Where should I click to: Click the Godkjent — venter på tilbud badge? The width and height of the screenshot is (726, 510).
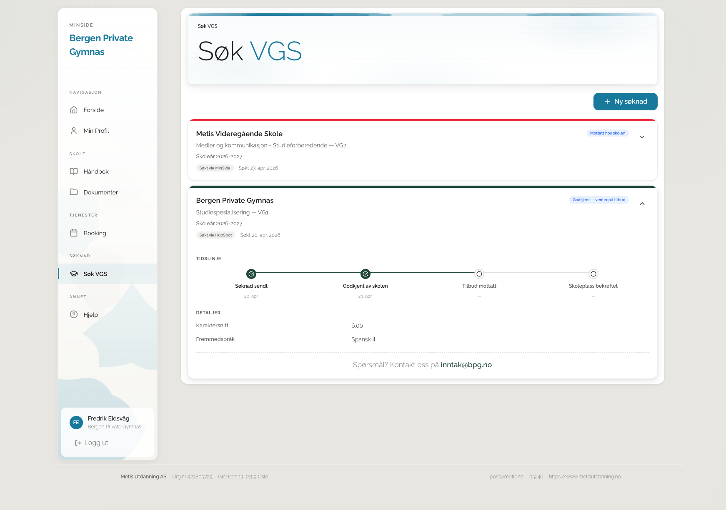coord(599,200)
